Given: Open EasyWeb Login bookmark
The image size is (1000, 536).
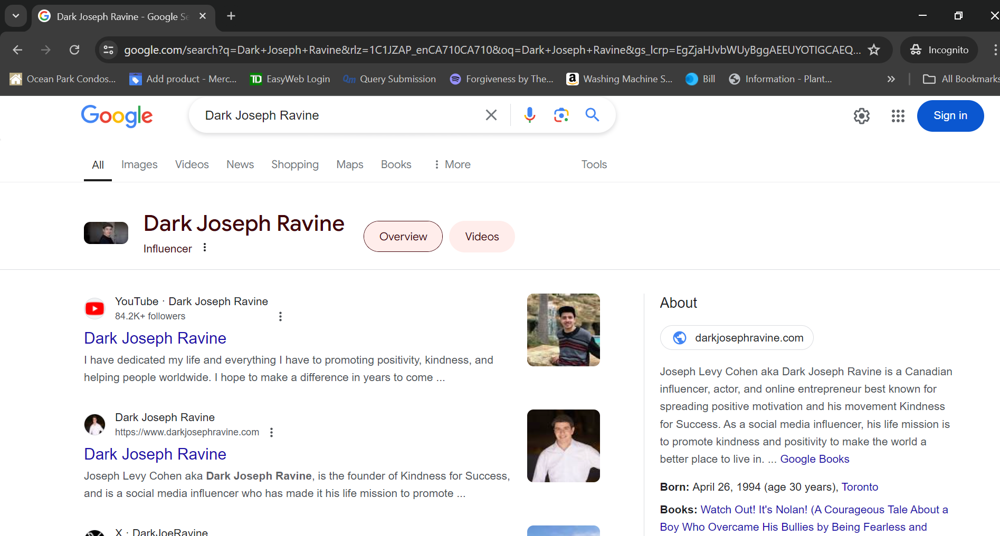Looking at the screenshot, I should click(x=290, y=79).
